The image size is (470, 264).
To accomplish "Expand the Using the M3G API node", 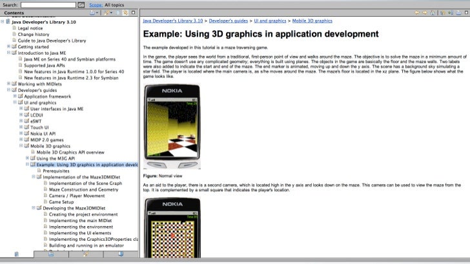I will pyautogui.click(x=27, y=158).
